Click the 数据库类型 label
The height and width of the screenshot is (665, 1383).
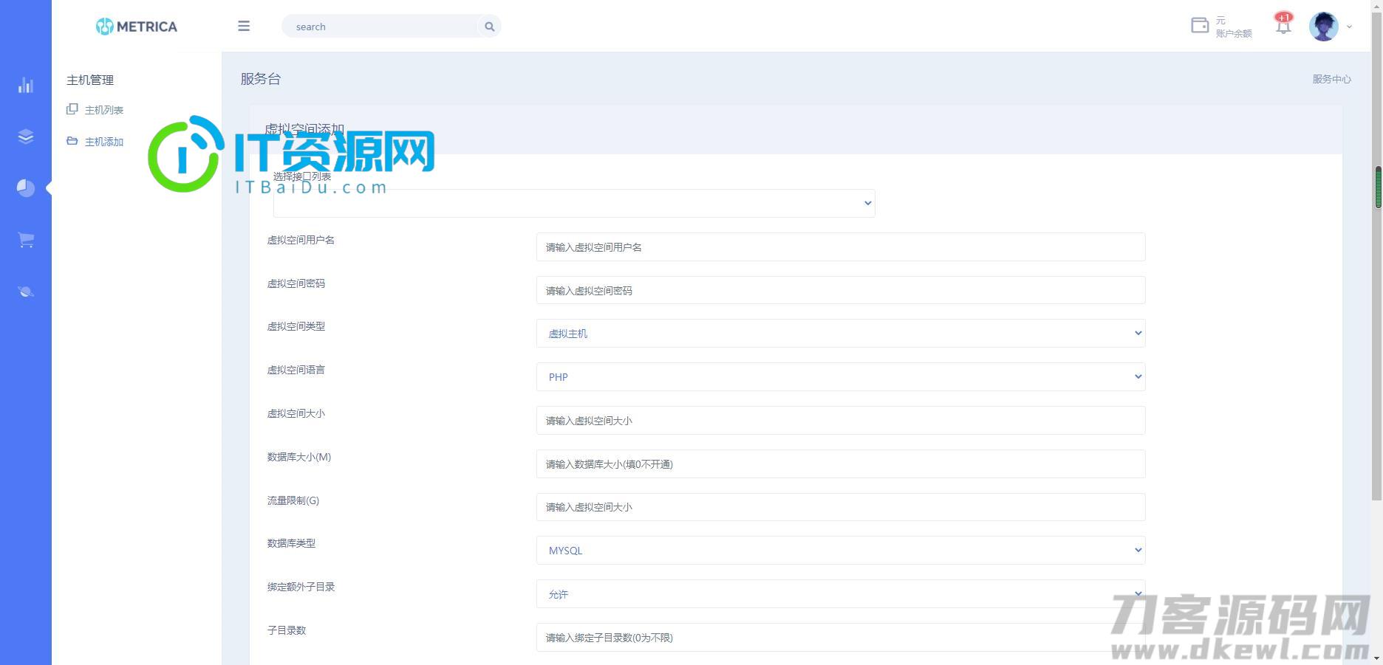(x=291, y=543)
